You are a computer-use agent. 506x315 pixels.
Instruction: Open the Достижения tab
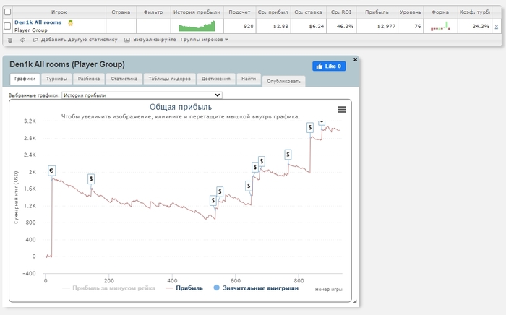tap(216, 79)
